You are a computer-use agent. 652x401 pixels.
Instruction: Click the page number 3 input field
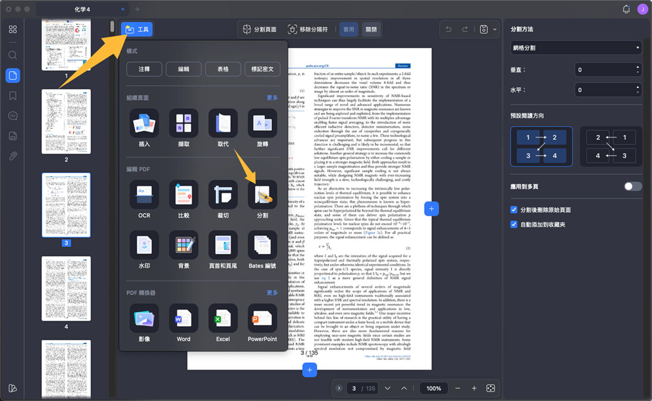click(x=354, y=388)
